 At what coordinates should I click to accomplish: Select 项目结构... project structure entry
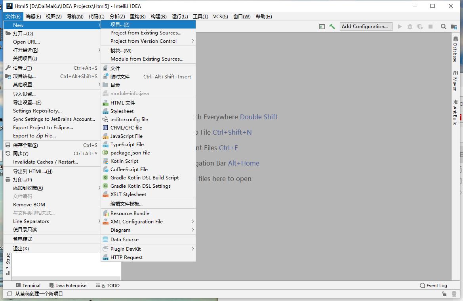[52, 76]
